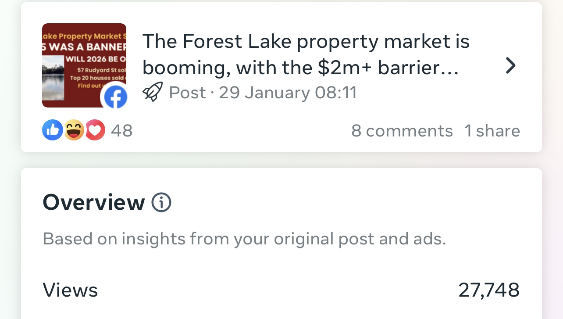This screenshot has width=563, height=319.
Task: Click the Facebook logo badge on thumbnail
Action: click(x=115, y=97)
